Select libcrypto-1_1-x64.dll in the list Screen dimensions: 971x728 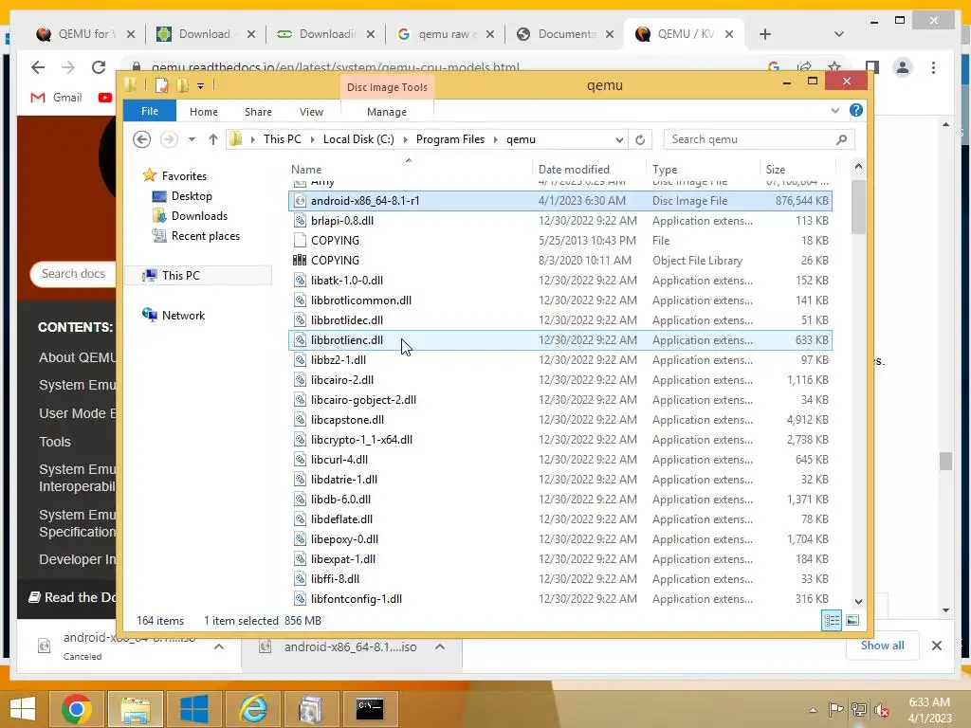(x=560, y=440)
